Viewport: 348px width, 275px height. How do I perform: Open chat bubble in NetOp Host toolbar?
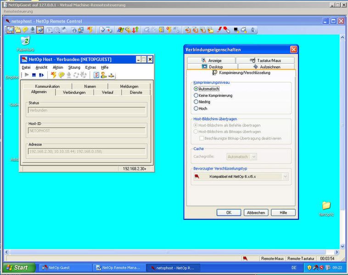[x=62, y=75]
